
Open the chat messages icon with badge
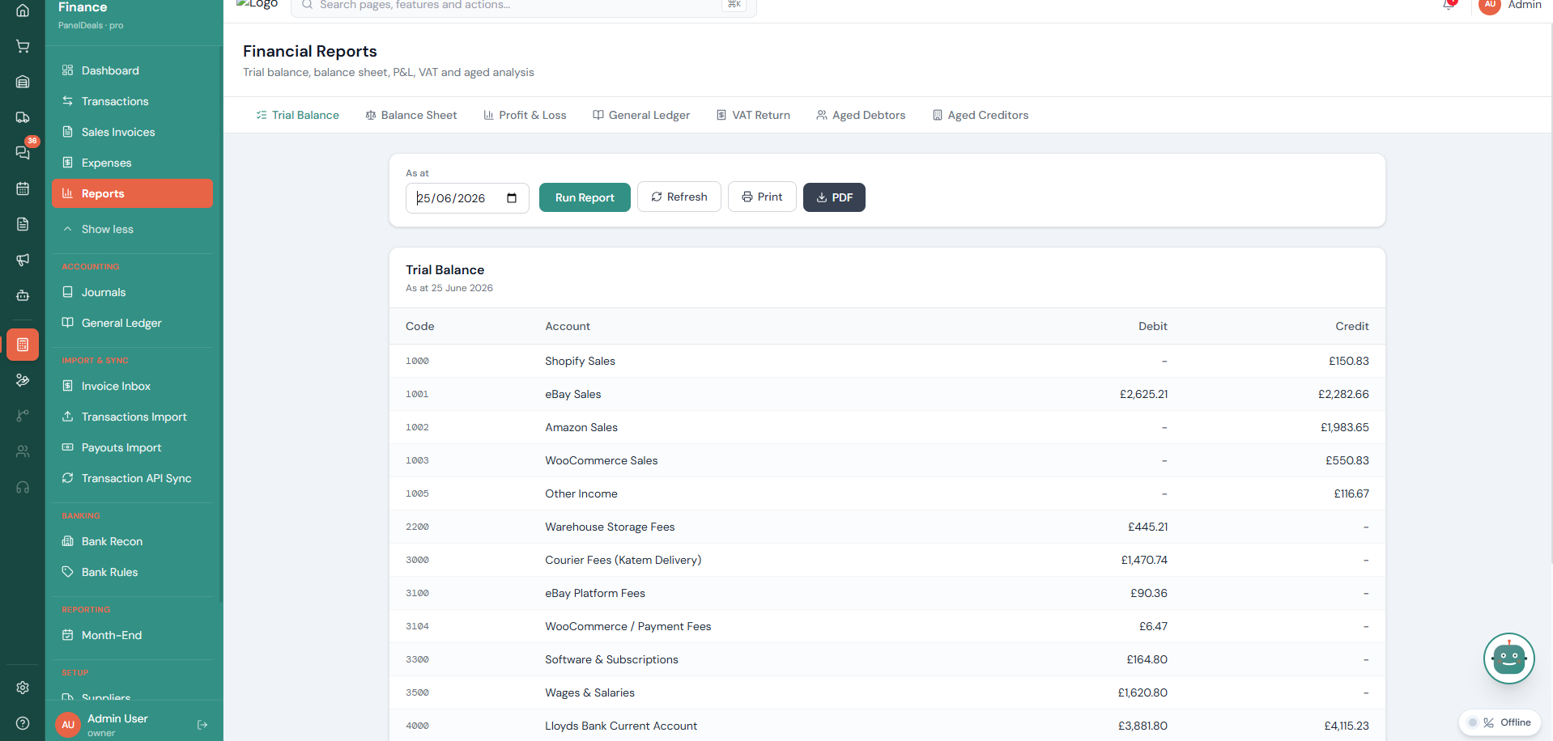coord(23,153)
